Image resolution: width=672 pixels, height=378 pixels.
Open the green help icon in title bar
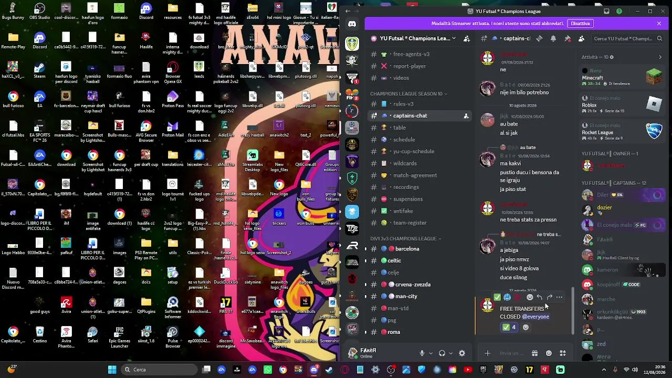click(619, 11)
